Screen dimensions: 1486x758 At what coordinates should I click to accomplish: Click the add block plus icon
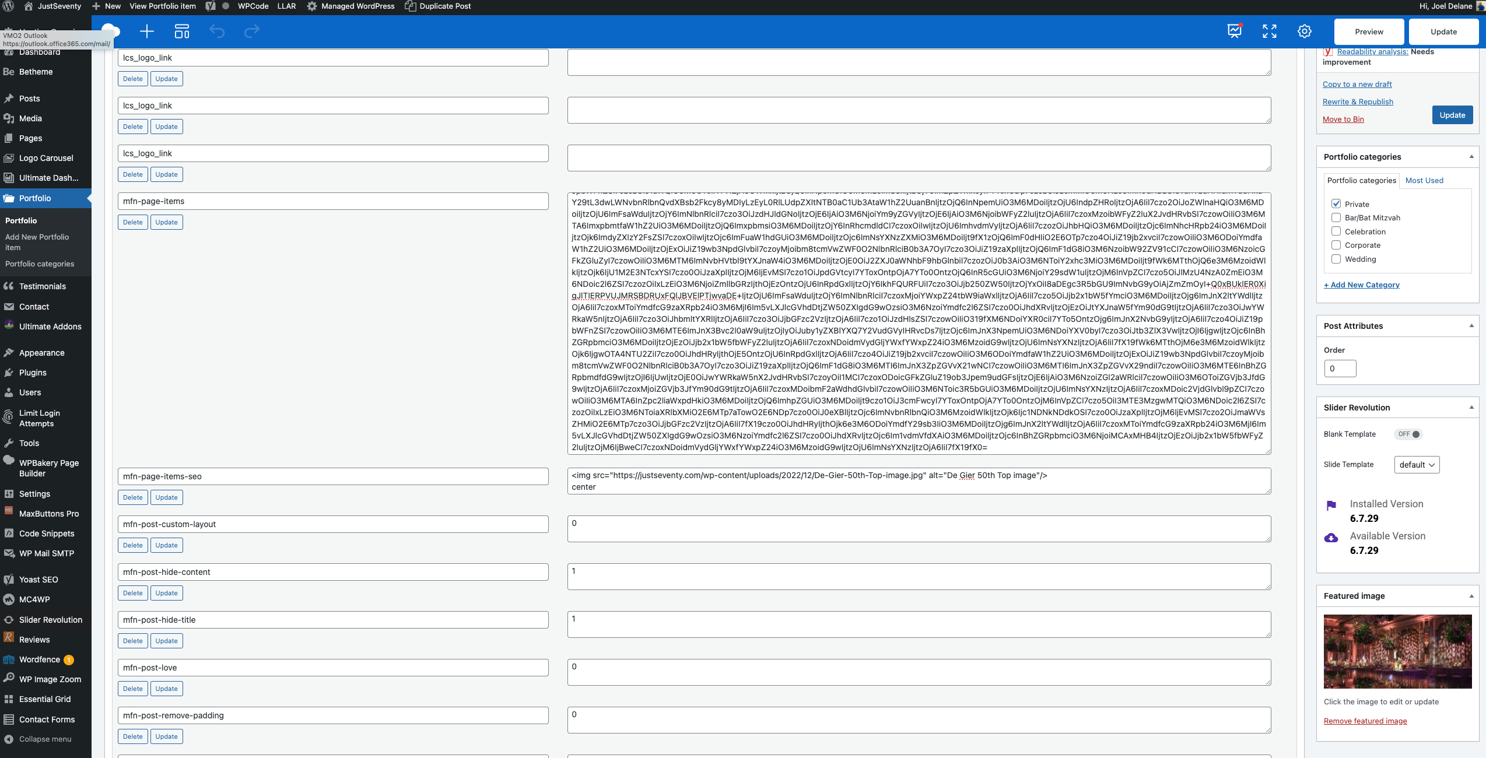pos(147,31)
